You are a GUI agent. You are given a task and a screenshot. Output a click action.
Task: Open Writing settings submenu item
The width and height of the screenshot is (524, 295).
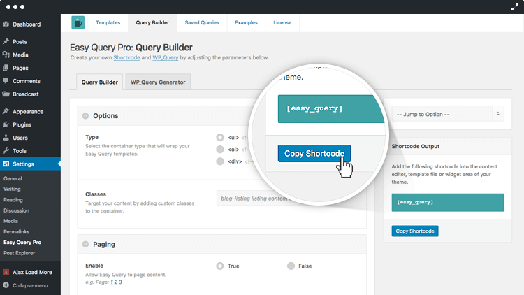pyautogui.click(x=12, y=189)
